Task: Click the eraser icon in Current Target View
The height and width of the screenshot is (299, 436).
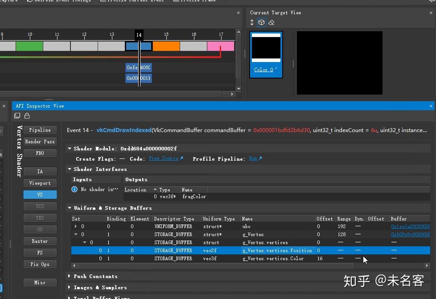Action: tap(271, 21)
